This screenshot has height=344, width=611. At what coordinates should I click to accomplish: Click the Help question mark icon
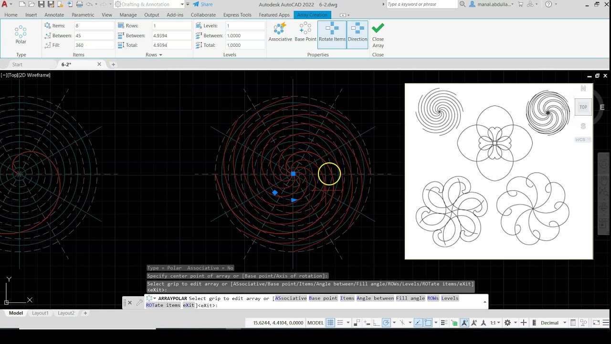[x=548, y=4]
